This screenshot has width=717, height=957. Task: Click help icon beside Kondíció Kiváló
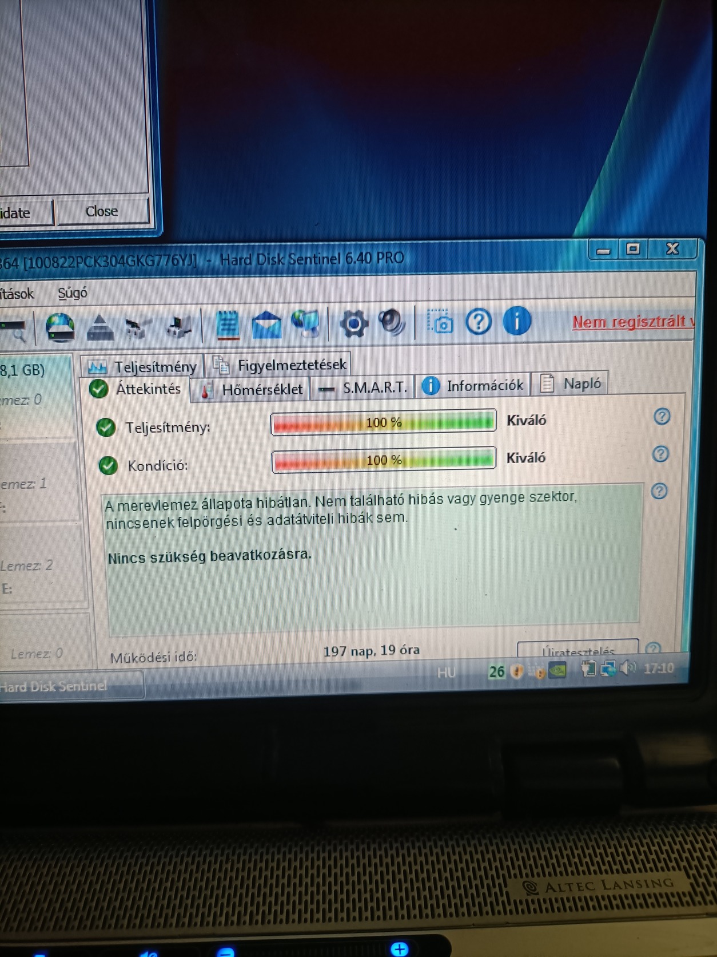660,454
